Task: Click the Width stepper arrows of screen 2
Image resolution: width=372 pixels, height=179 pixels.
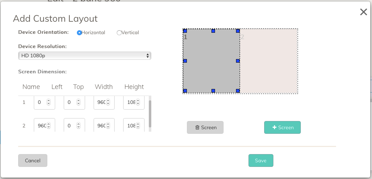Action: (108, 125)
